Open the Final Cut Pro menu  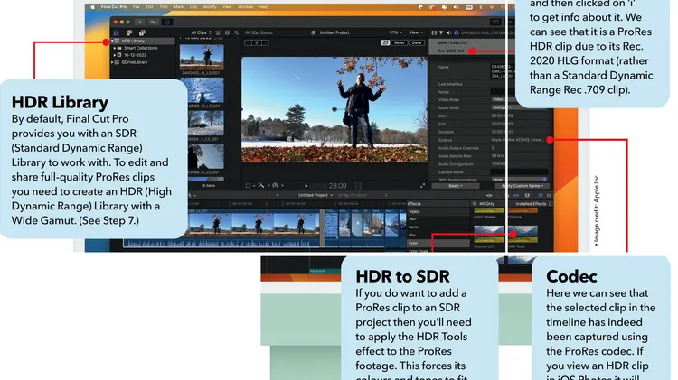pyautogui.click(x=114, y=7)
